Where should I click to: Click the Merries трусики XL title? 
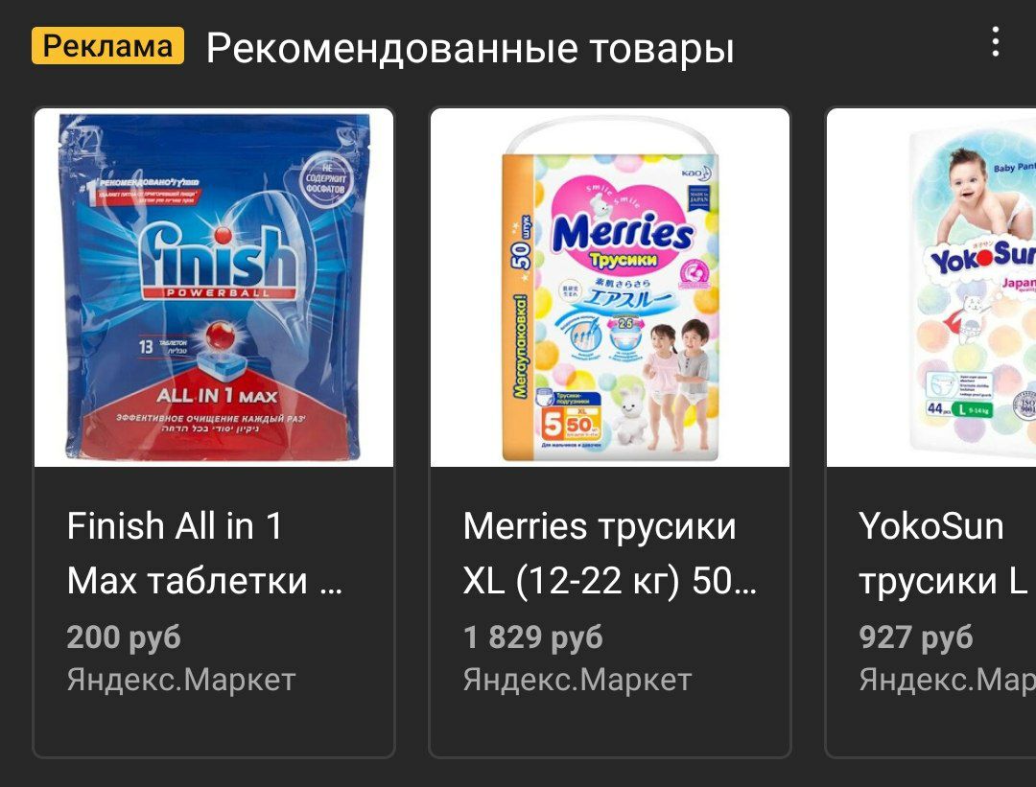[x=609, y=553]
